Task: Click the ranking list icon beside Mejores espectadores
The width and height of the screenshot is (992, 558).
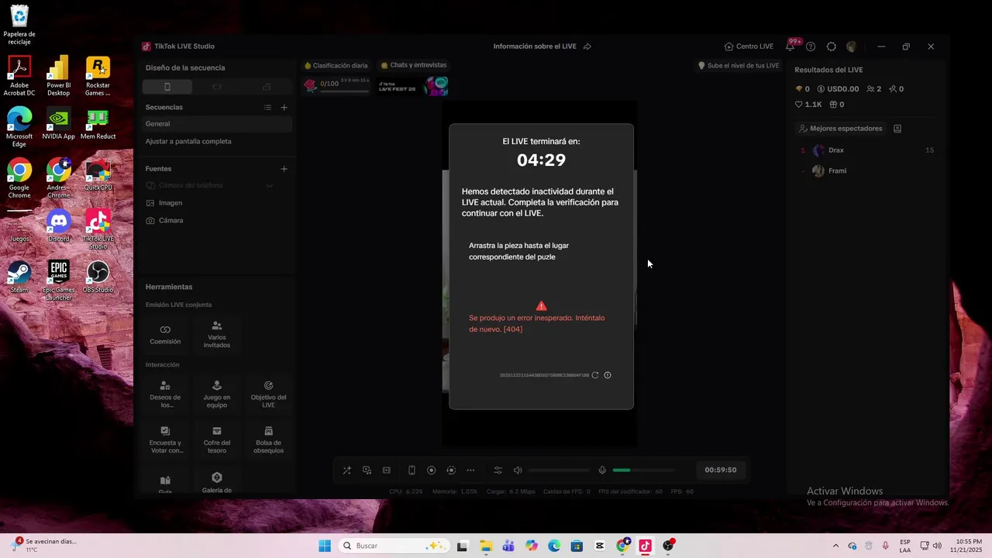Action: [x=897, y=129]
